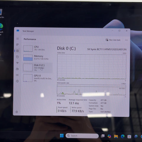Open Details page in sidebar
142x142 pixels.
click(x=17, y=75)
